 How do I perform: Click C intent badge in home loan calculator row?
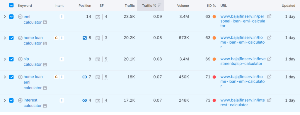pos(56,38)
